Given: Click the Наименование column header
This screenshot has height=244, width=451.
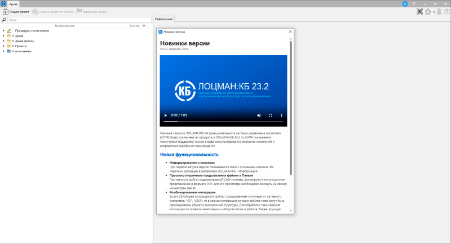Looking at the screenshot, I should [x=65, y=26].
